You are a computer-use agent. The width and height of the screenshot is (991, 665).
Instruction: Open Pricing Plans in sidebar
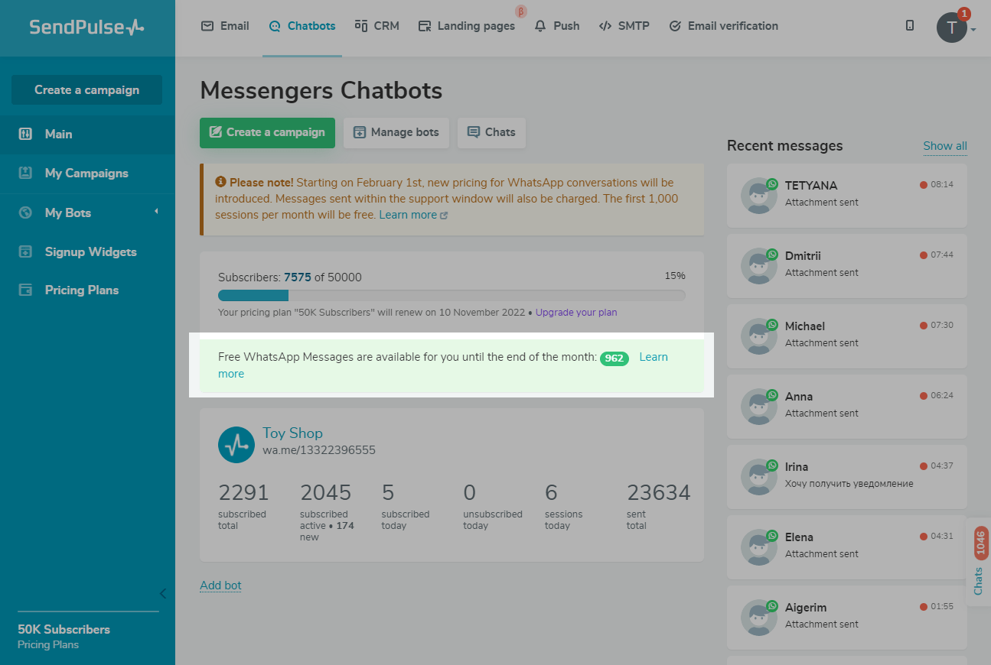point(87,290)
